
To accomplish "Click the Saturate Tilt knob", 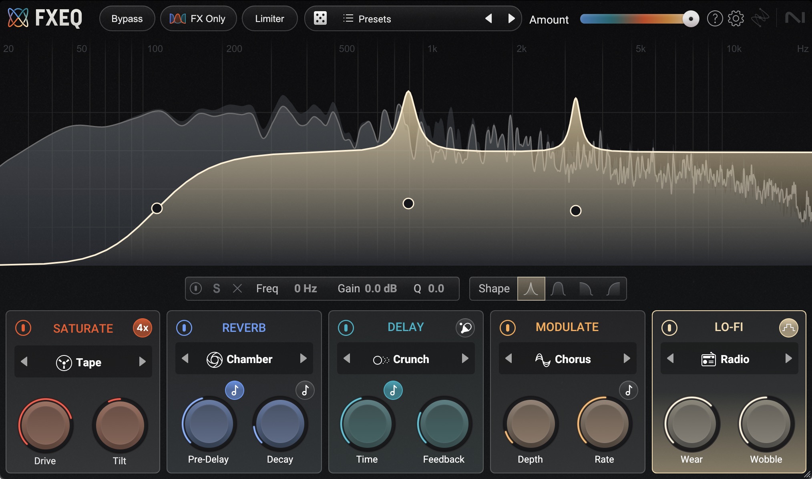I will [120, 425].
